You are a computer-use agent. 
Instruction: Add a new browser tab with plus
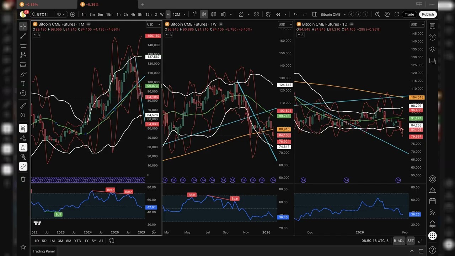click(142, 4)
